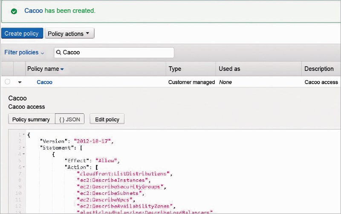Open the Cacoo policy name link in the table
Image resolution: width=341 pixels, height=214 pixels.
coord(44,82)
